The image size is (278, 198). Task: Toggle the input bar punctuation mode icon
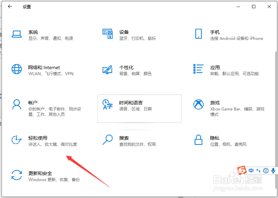click(258, 170)
